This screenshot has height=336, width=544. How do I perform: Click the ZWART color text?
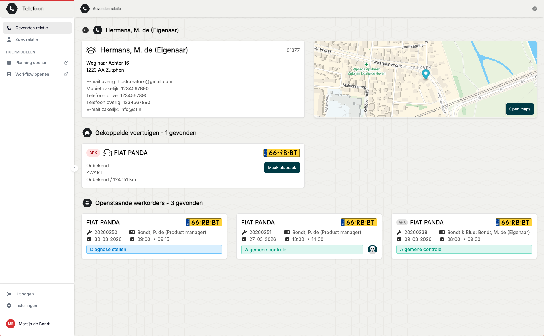94,172
